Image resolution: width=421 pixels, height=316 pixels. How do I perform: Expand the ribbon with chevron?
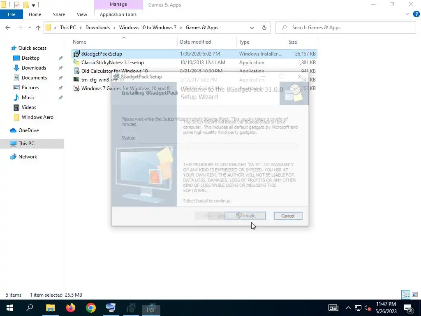coord(407,14)
